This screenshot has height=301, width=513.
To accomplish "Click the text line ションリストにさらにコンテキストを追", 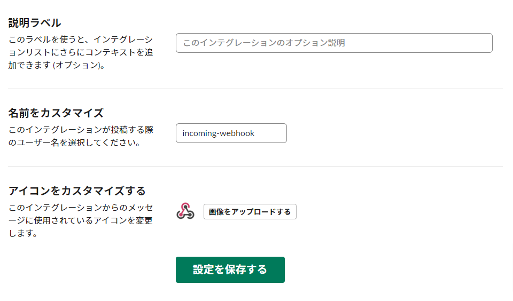I will pyautogui.click(x=80, y=52).
